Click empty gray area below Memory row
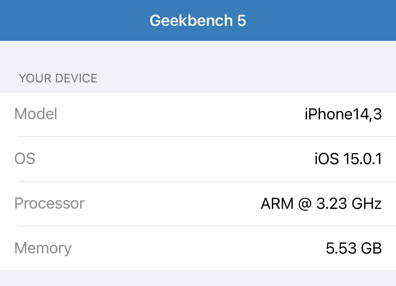 tap(197, 279)
